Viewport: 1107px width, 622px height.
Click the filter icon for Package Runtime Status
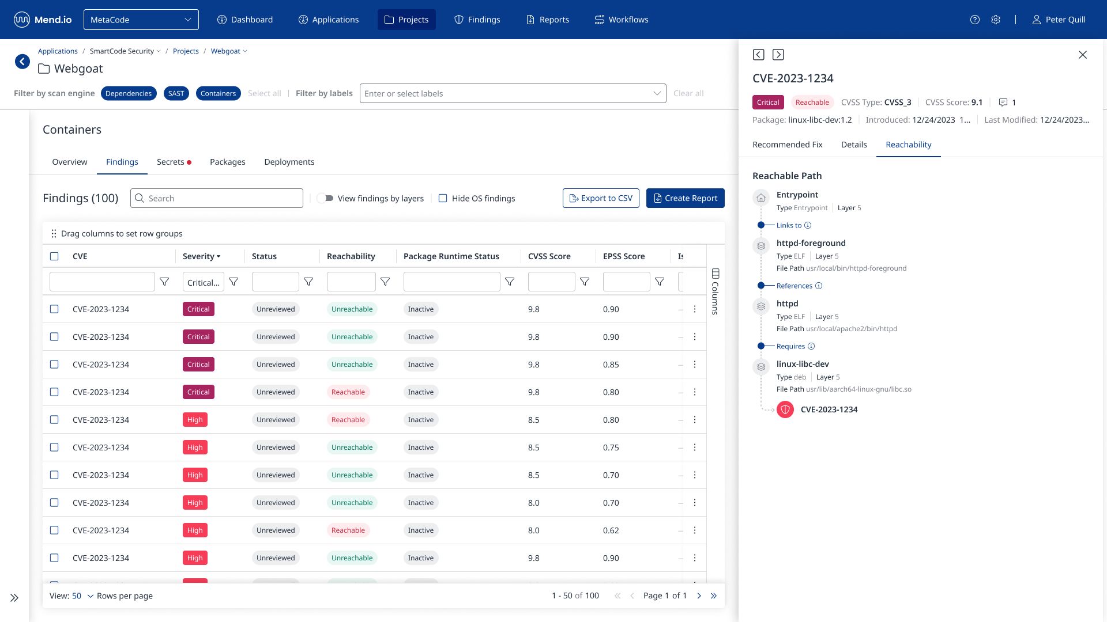pyautogui.click(x=510, y=282)
